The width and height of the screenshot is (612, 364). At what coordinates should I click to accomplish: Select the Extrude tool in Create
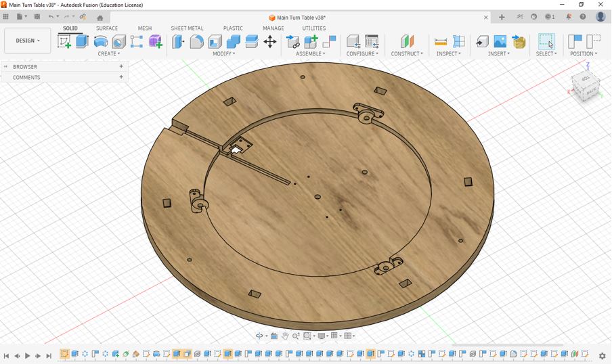click(x=83, y=42)
